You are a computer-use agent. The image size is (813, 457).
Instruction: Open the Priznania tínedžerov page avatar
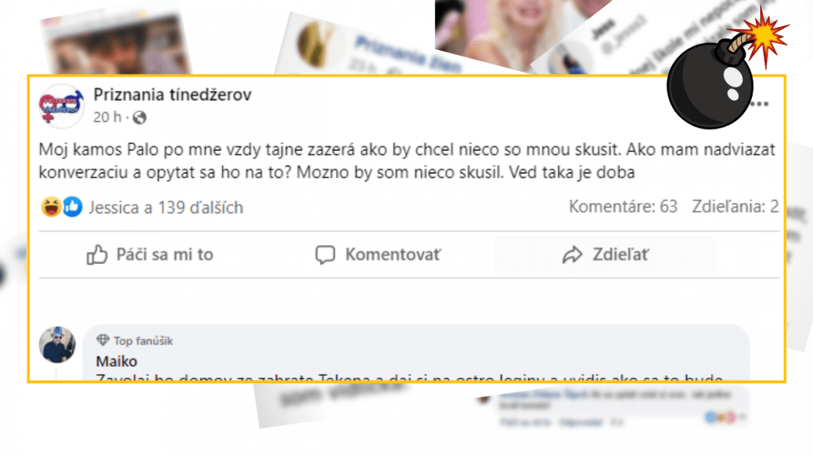[x=62, y=105]
